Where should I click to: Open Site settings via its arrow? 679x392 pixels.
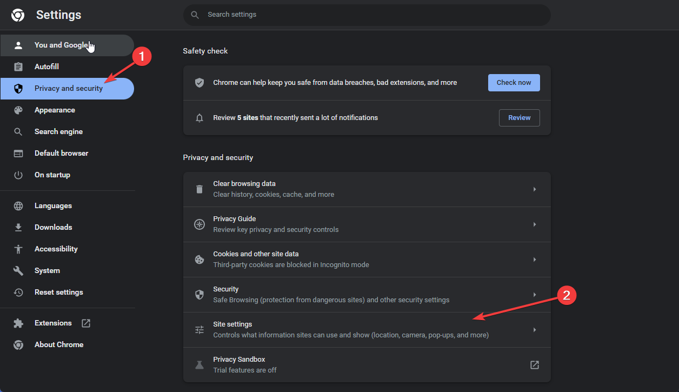534,330
